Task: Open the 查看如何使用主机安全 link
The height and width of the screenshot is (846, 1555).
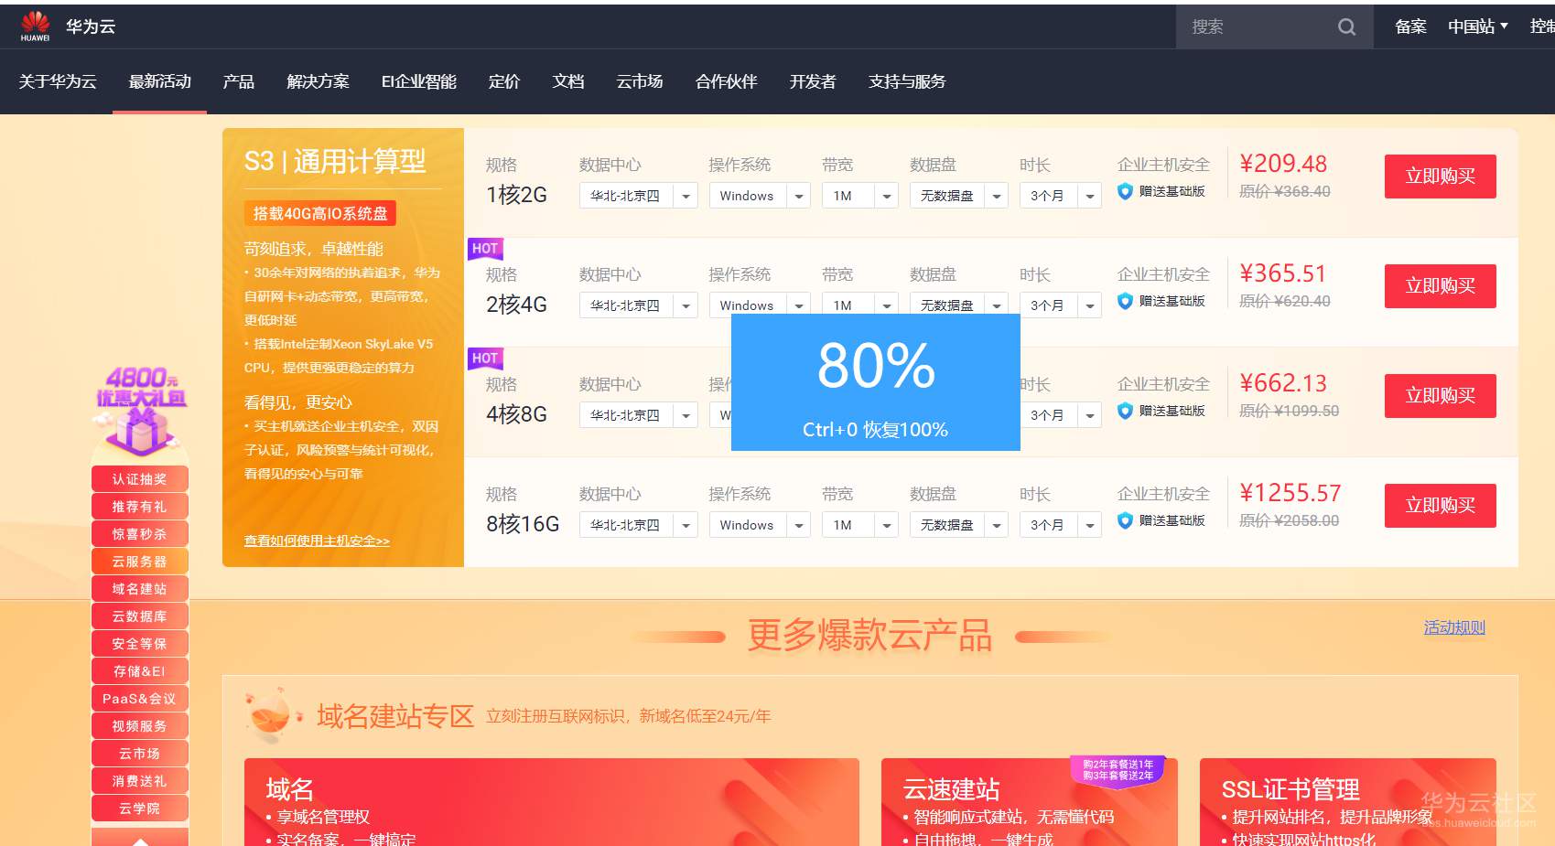Action: pyautogui.click(x=317, y=541)
